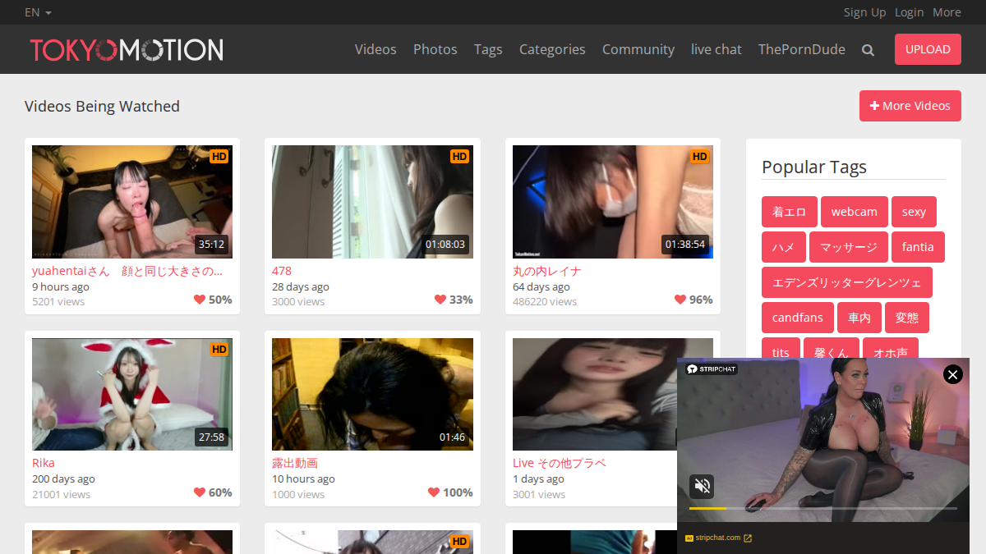The width and height of the screenshot is (986, 554).
Task: Browse the Categories menu
Action: [x=552, y=49]
